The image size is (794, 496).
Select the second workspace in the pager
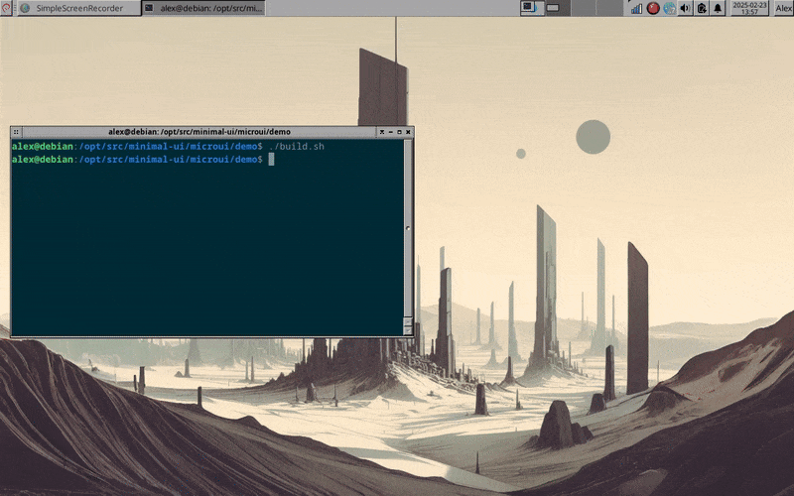tap(559, 8)
